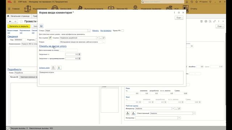Image resolution: width=232 pixels, height=130 pixels.
Task: Open the Загрузка НД section
Action: [x=117, y=9]
